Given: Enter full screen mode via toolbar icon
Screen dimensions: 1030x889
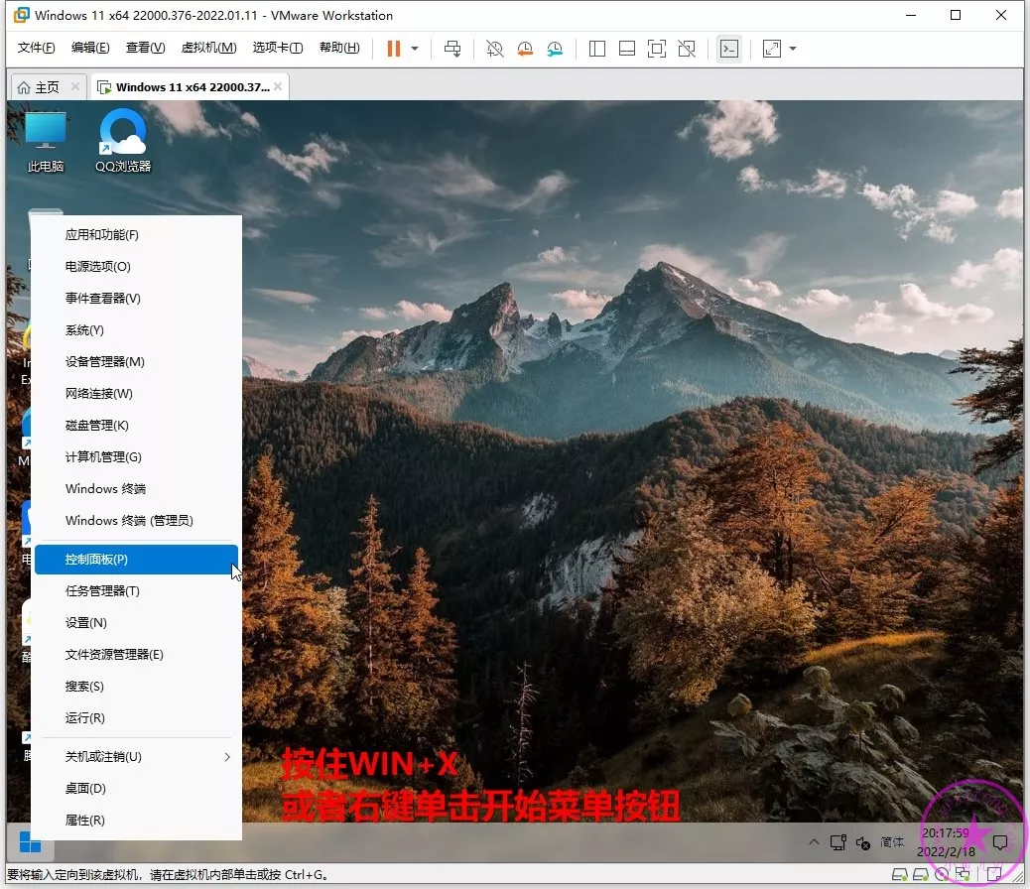Looking at the screenshot, I should tap(656, 49).
